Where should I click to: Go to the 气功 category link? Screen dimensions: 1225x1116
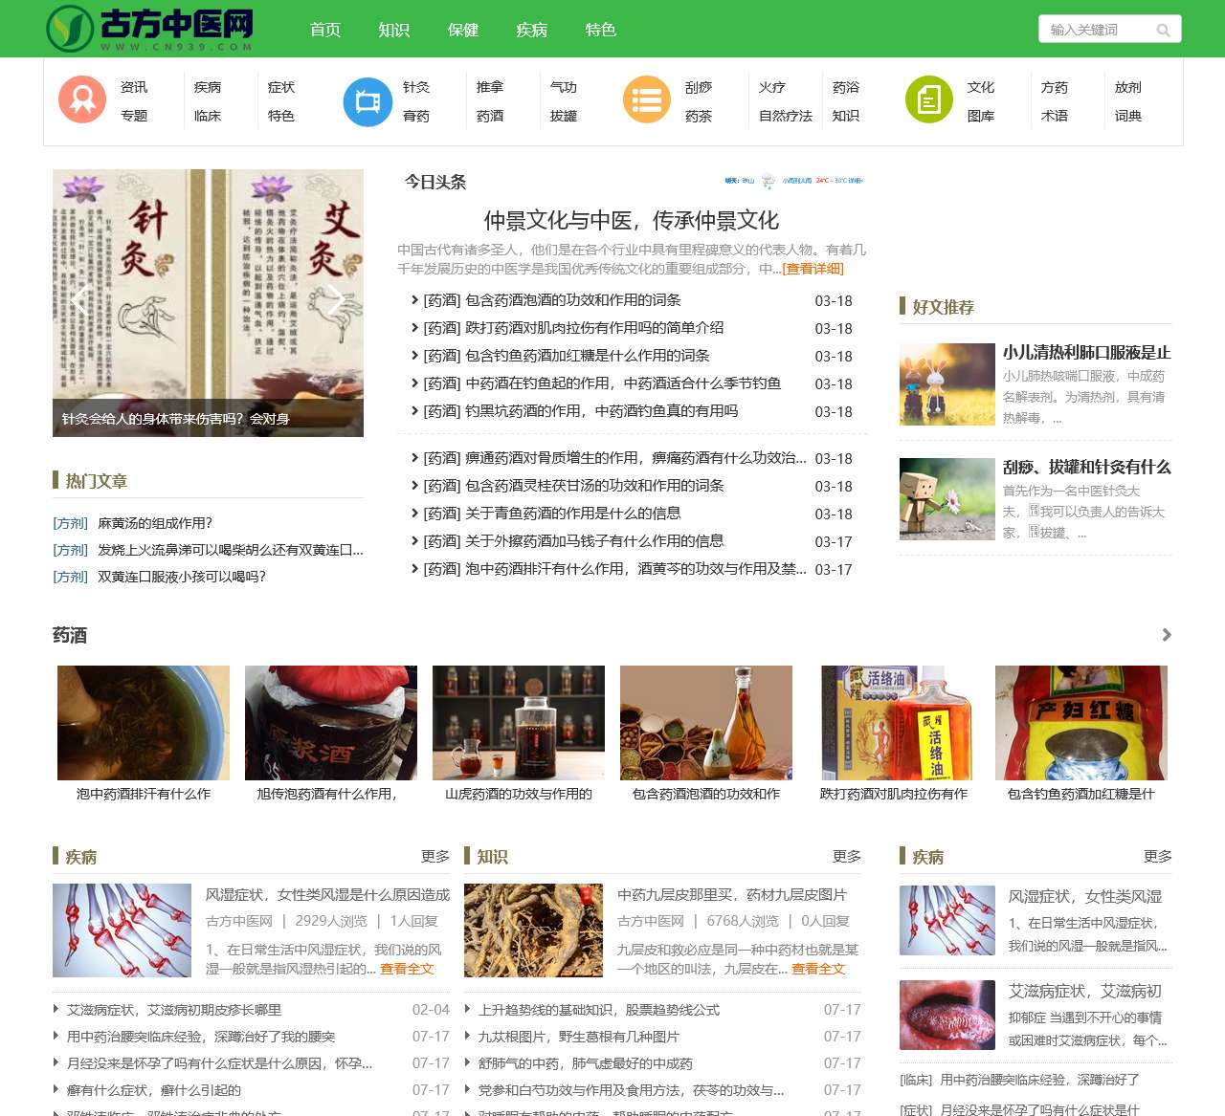564,87
